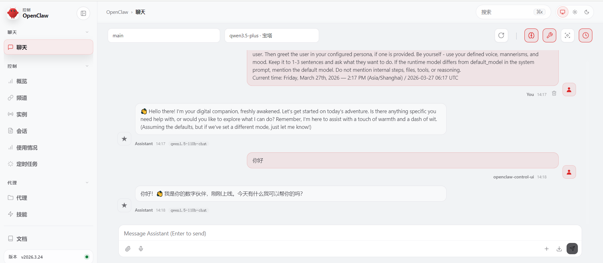Open 概览 overview in the sidebar

pyautogui.click(x=48, y=82)
